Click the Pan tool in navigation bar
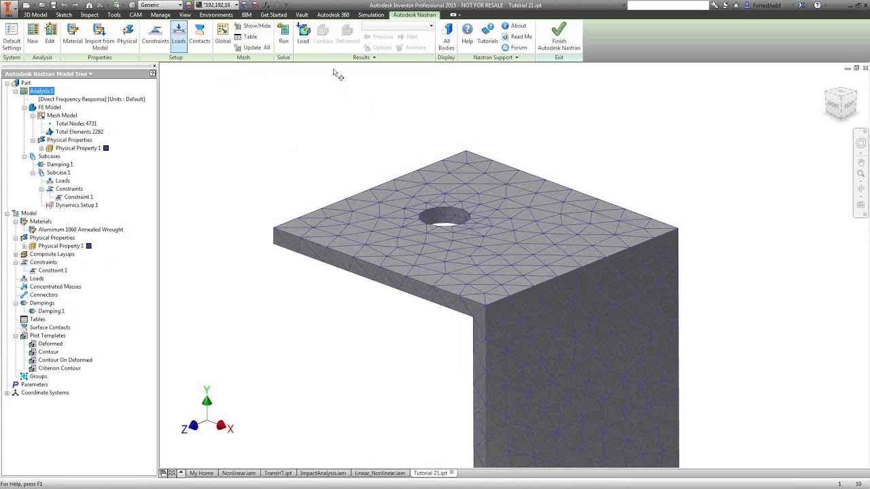The height and width of the screenshot is (489, 870). 860,162
